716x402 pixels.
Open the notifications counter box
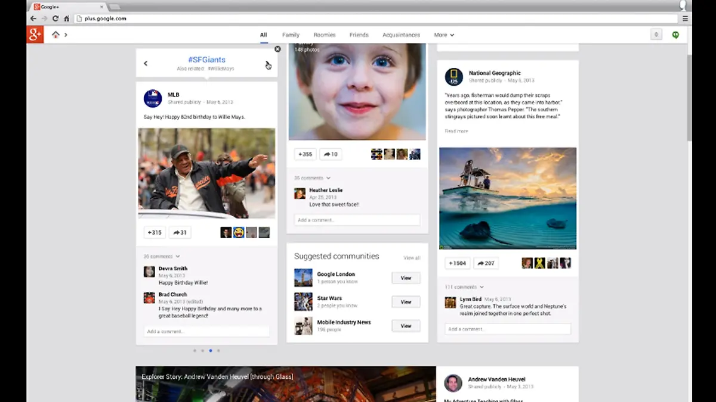coord(656,35)
